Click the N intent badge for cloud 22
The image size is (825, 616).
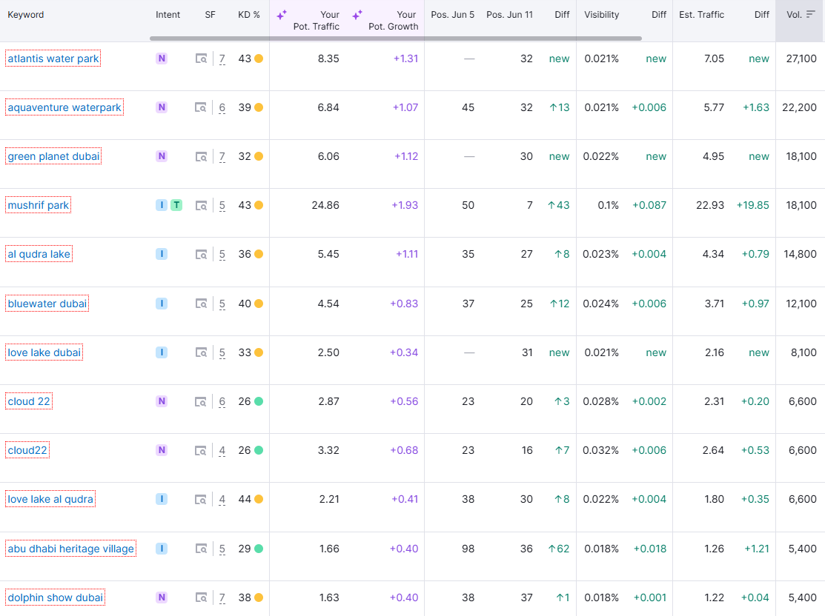tap(162, 401)
